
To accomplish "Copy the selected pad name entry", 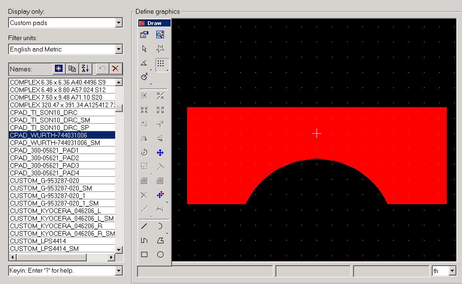I will click(72, 69).
